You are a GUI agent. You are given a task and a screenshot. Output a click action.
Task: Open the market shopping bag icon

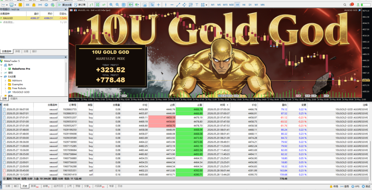click(34, 5)
